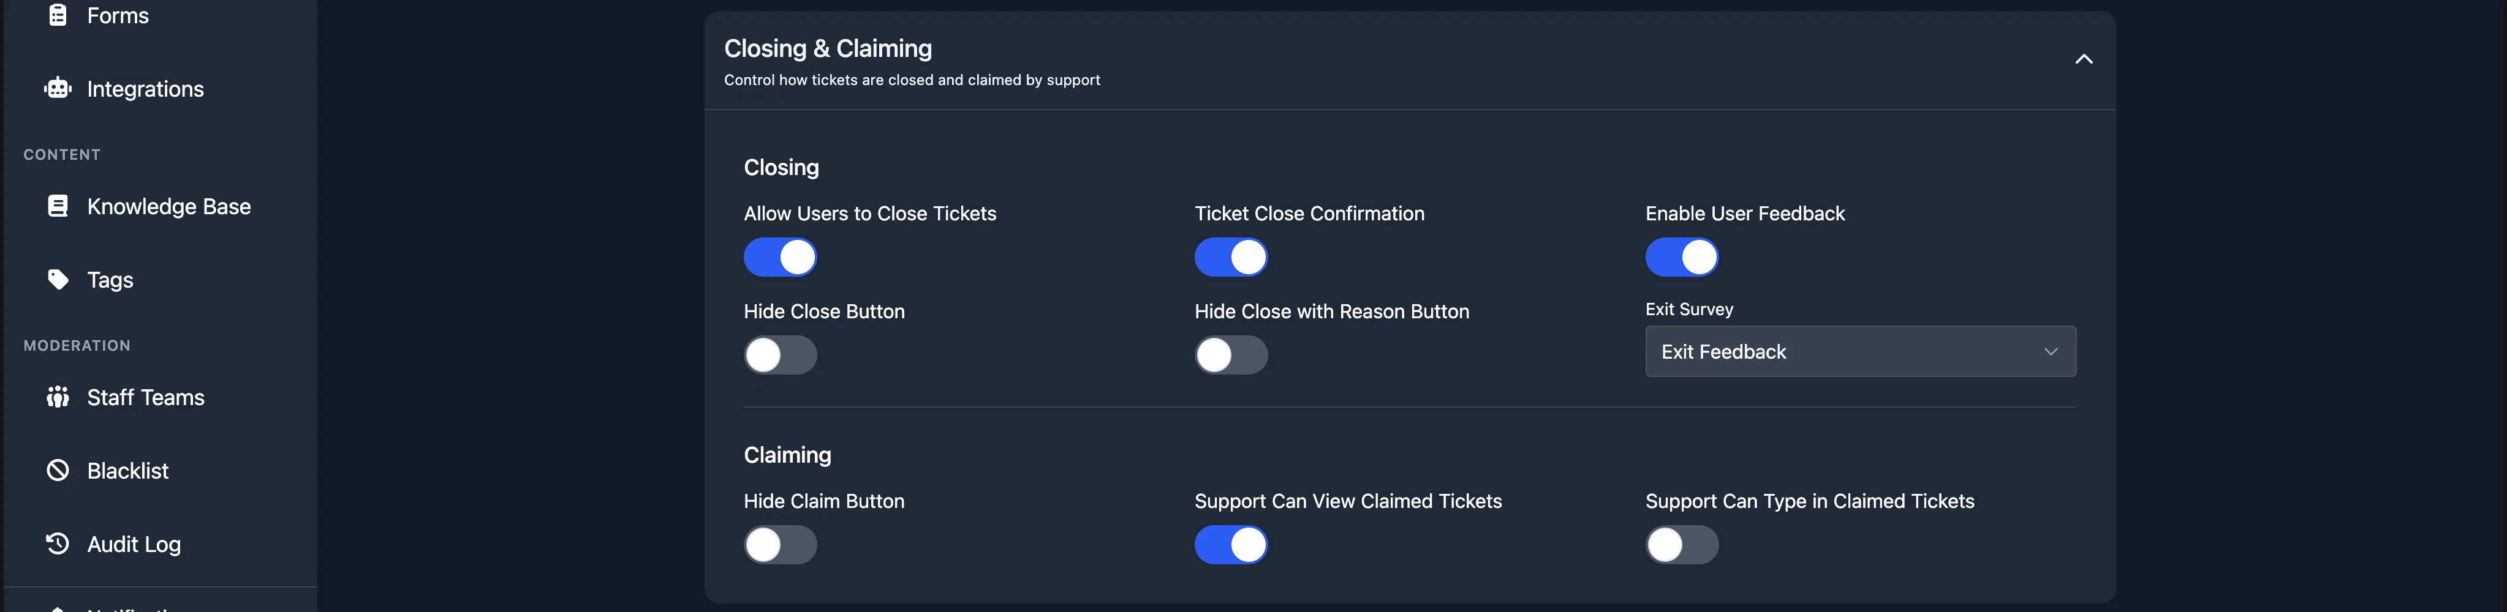Enable the Hide Close Button switch
Screen dimensions: 2507x612
[x=779, y=356]
